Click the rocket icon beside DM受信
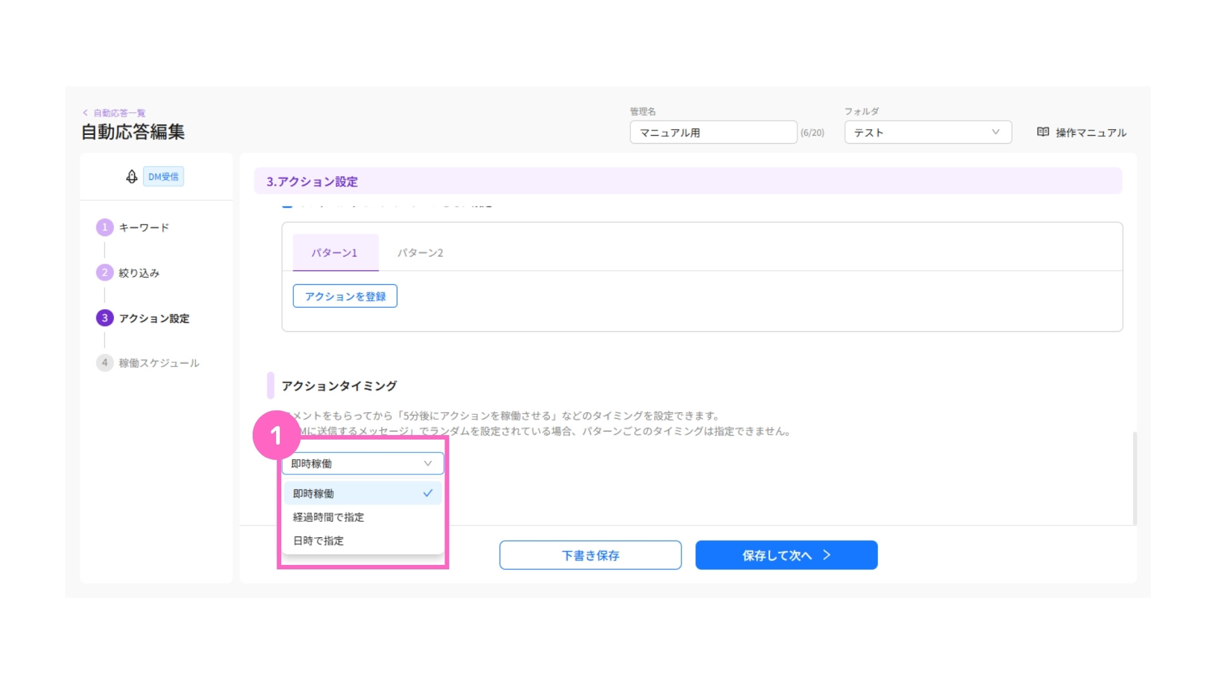The height and width of the screenshot is (684, 1216). pyautogui.click(x=131, y=177)
